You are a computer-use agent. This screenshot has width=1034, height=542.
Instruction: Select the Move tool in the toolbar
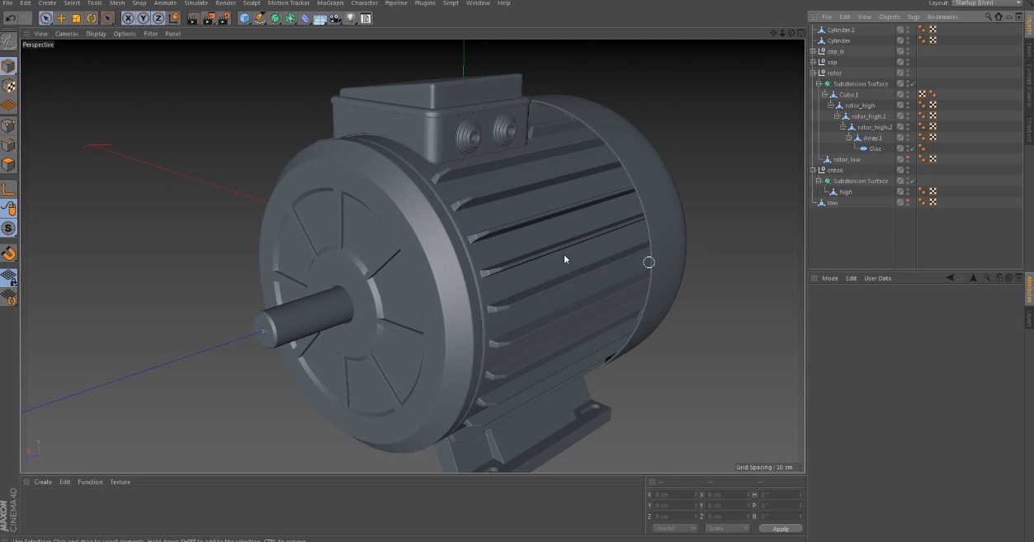click(x=62, y=18)
